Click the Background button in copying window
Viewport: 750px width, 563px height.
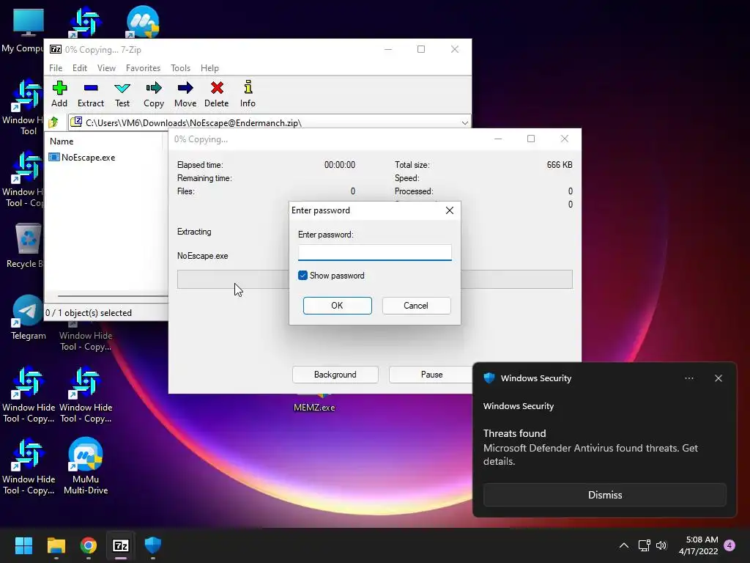pos(335,375)
